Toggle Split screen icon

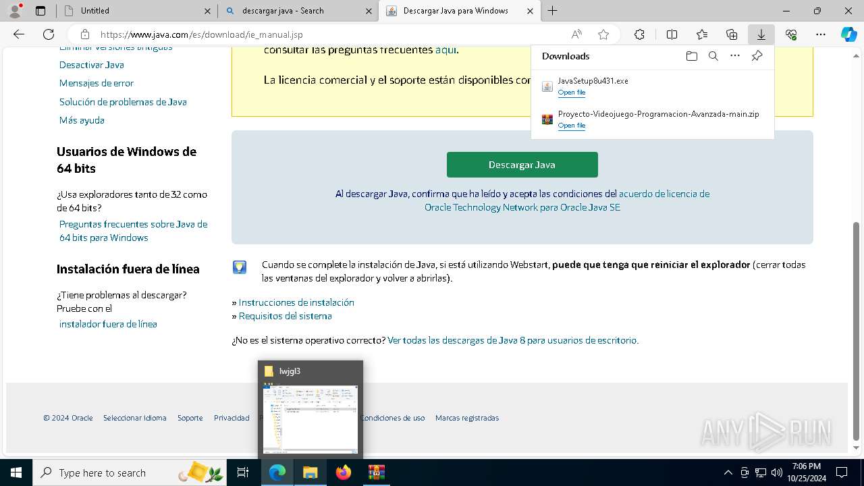click(x=672, y=34)
